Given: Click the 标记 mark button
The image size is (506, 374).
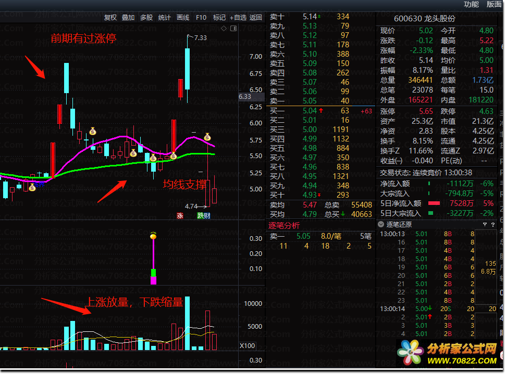Looking at the screenshot, I should pos(219,17).
